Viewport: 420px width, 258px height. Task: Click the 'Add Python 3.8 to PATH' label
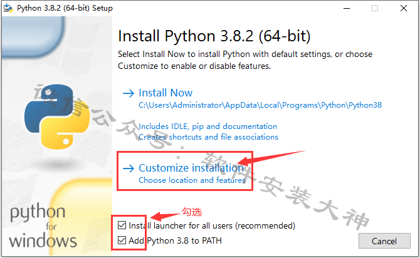(175, 240)
